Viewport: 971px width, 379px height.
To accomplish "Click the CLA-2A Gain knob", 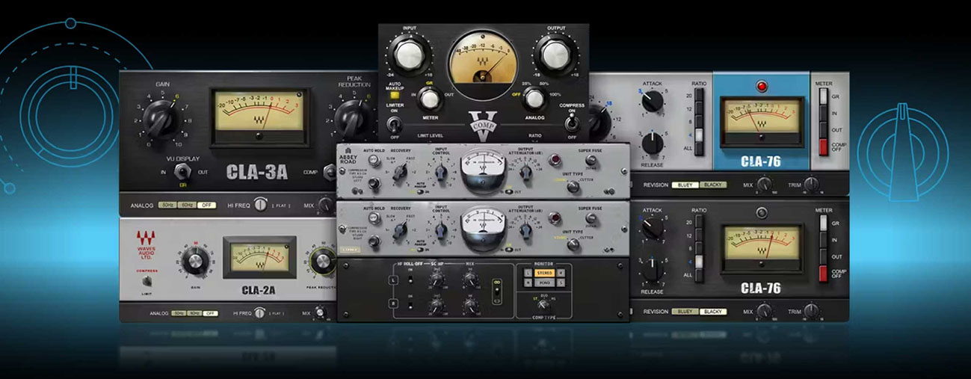I will coord(196,261).
